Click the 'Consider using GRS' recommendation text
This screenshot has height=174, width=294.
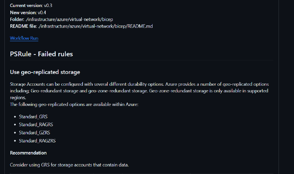pos(69,165)
